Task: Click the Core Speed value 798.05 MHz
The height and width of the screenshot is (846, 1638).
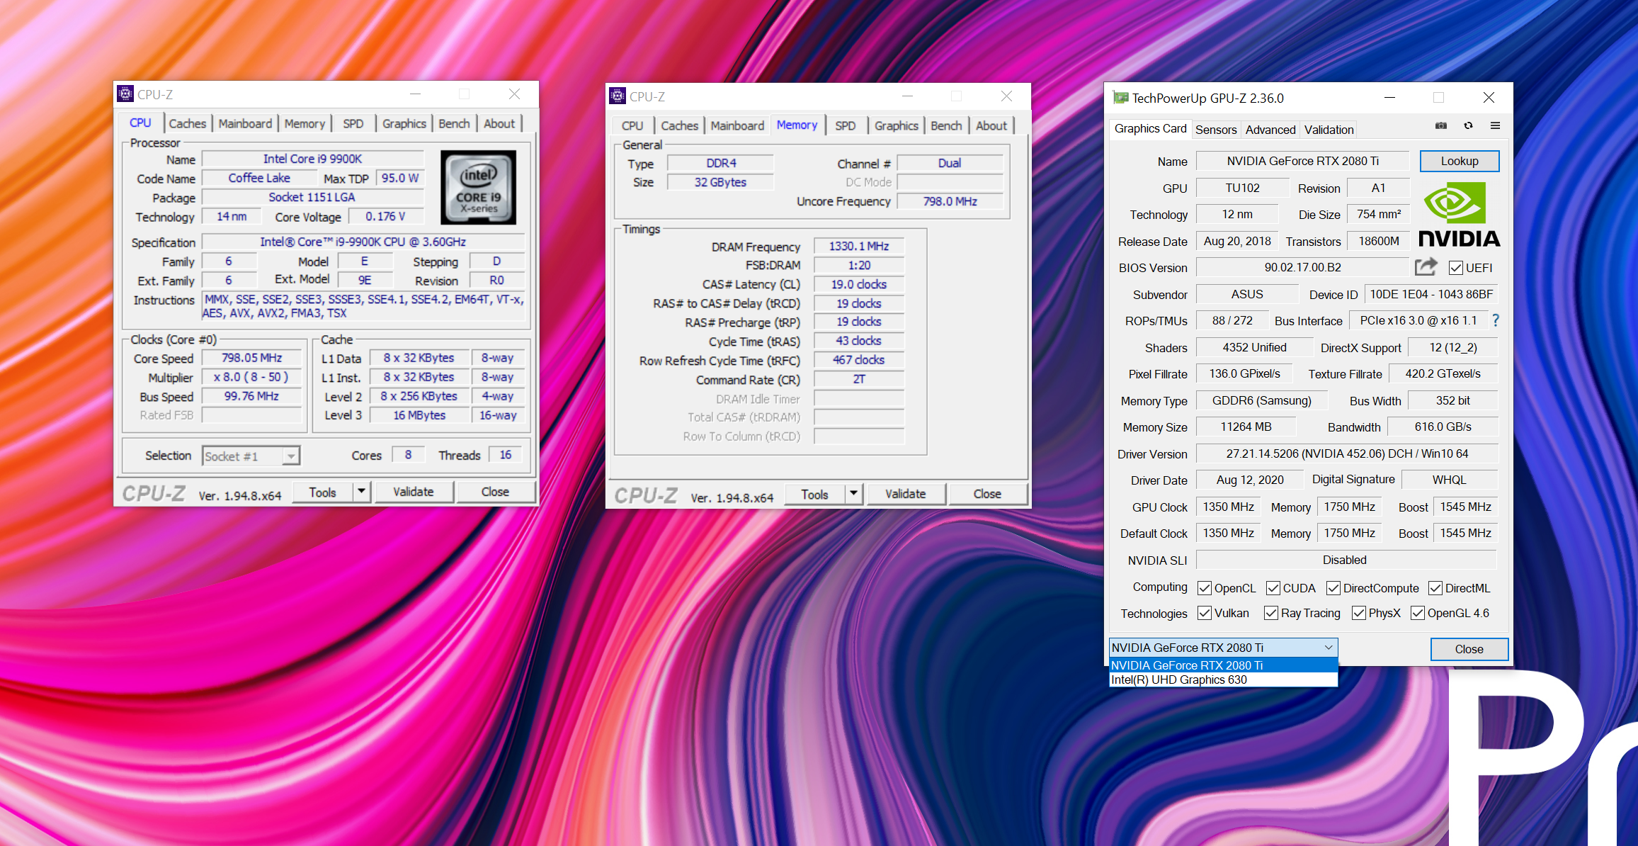Action: click(251, 358)
